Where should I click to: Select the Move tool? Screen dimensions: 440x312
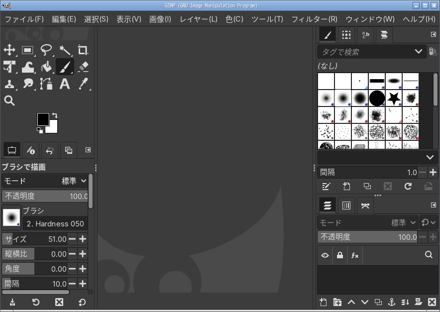(x=10, y=50)
